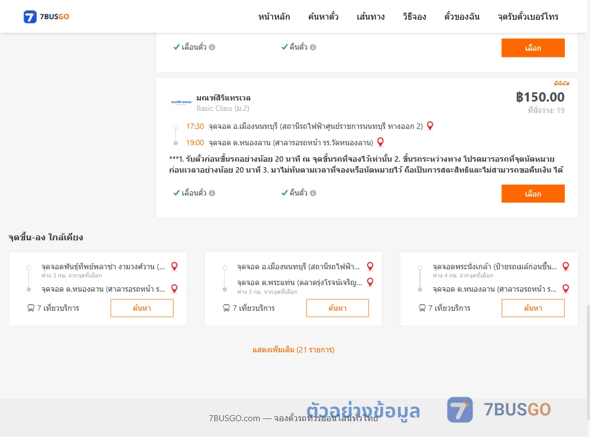Click info icon beside top คืนตั๋ว

(313, 47)
